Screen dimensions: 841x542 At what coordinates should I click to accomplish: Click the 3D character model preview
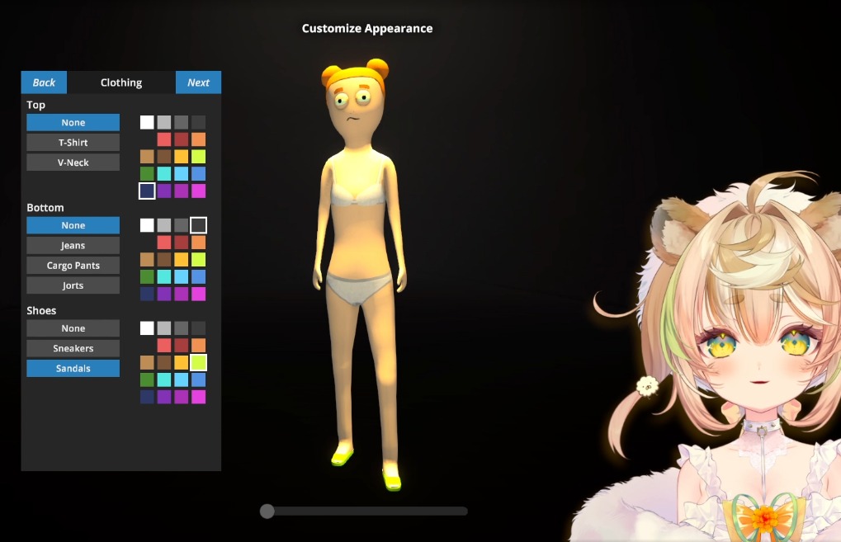[x=358, y=273]
